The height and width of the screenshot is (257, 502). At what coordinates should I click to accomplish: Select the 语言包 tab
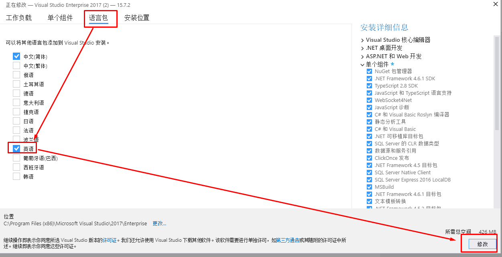pos(98,18)
